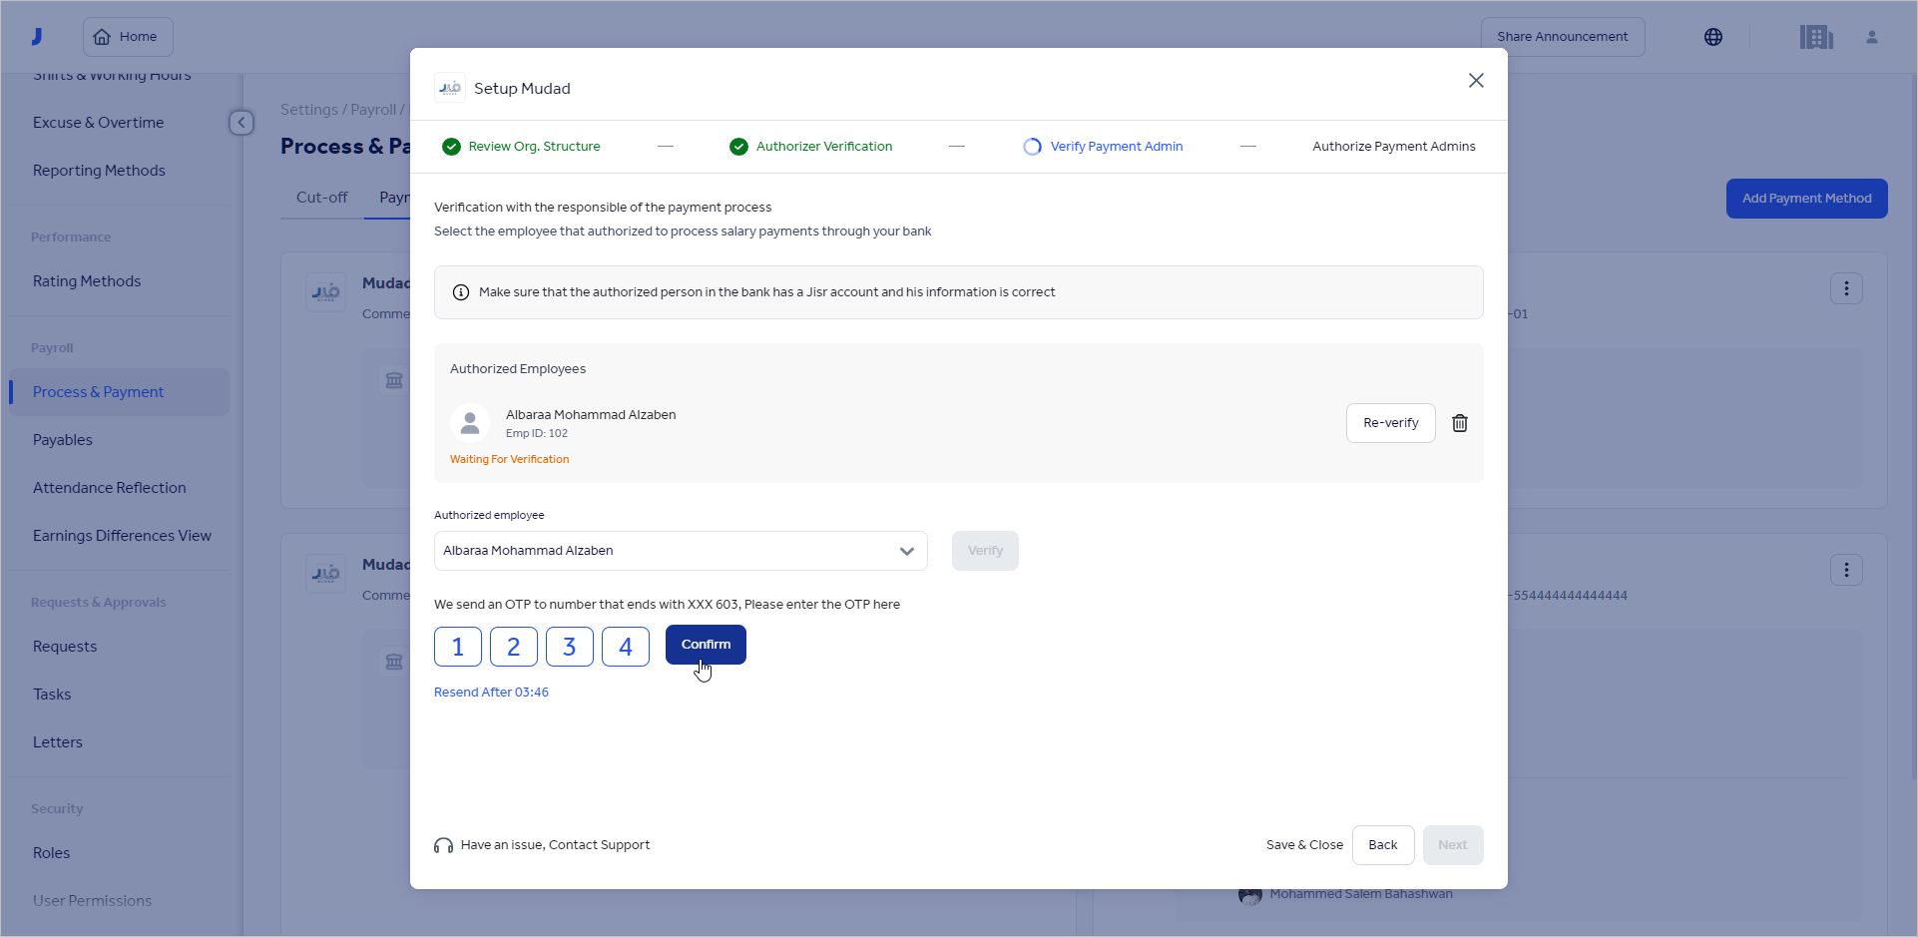Image resolution: width=1918 pixels, height=937 pixels.
Task: Click the info icon in notice banner
Action: [461, 292]
